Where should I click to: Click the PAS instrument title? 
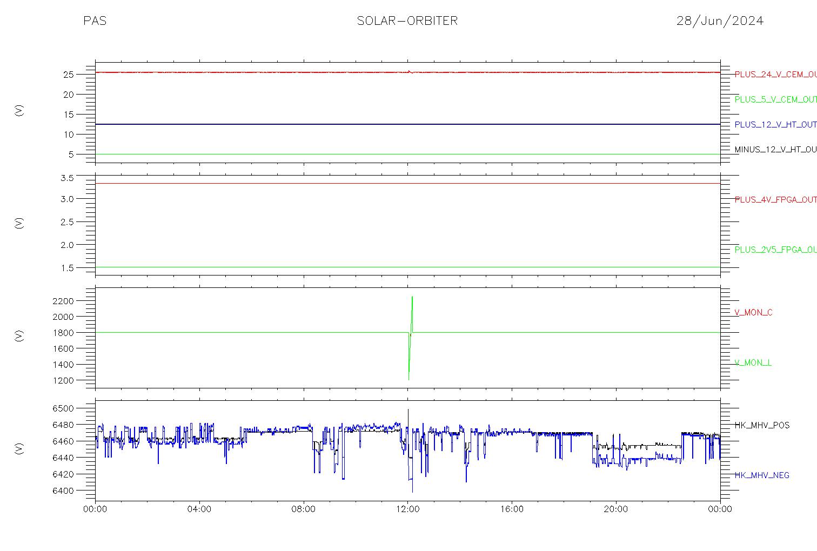[95, 21]
